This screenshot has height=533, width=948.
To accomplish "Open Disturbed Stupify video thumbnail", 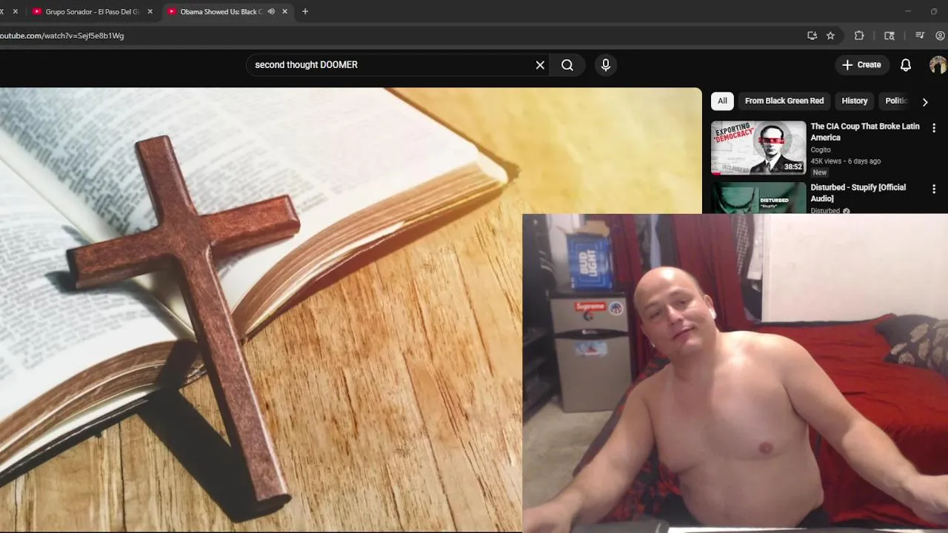I will coord(758,198).
